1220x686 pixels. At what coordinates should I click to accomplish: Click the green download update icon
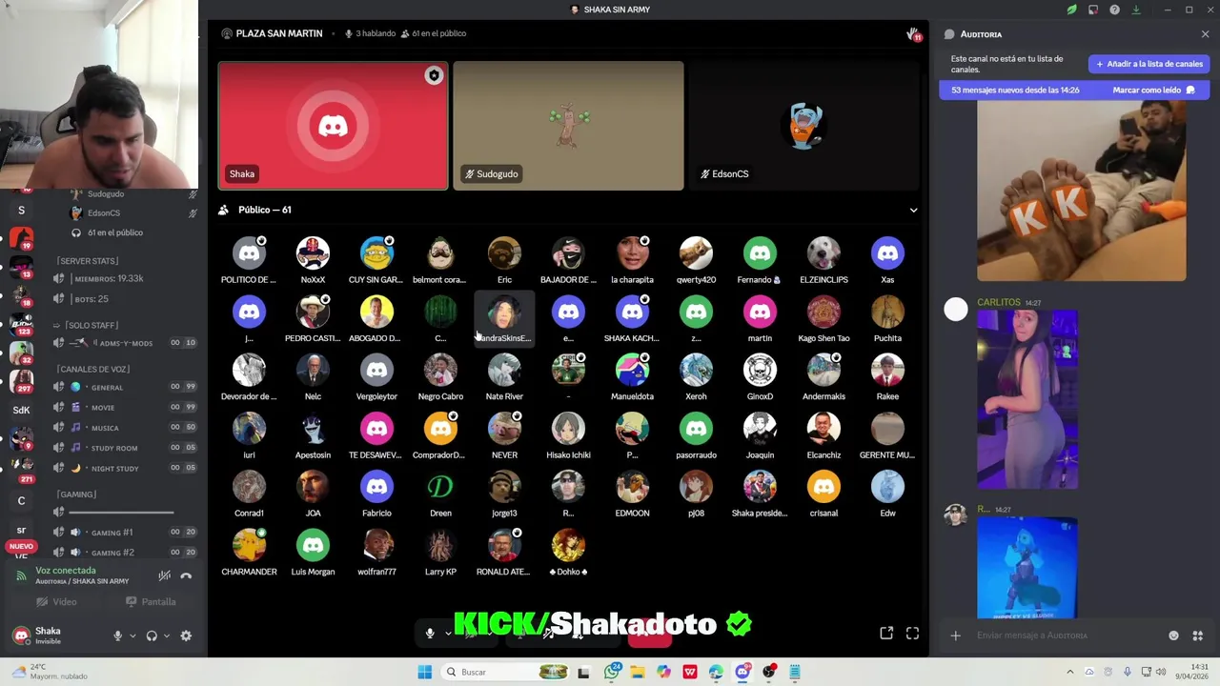pos(1136,10)
